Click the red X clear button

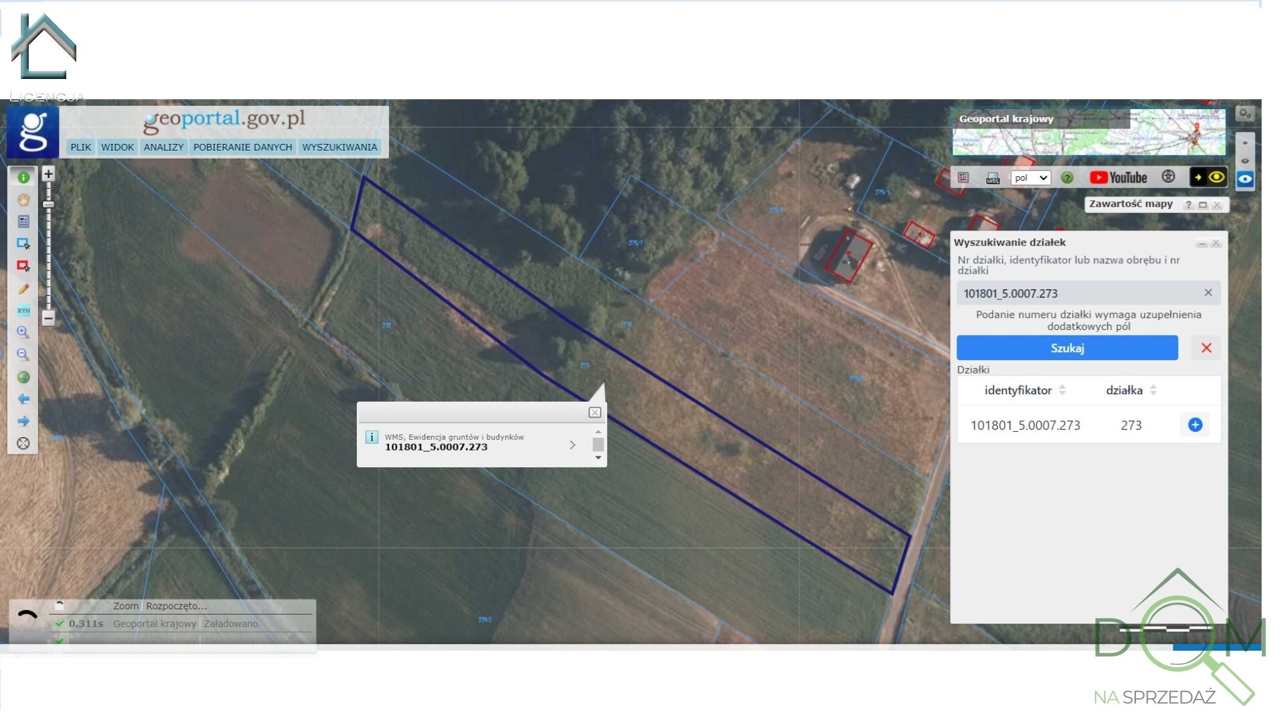coord(1206,348)
